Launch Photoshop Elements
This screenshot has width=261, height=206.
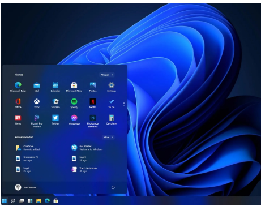click(93, 121)
